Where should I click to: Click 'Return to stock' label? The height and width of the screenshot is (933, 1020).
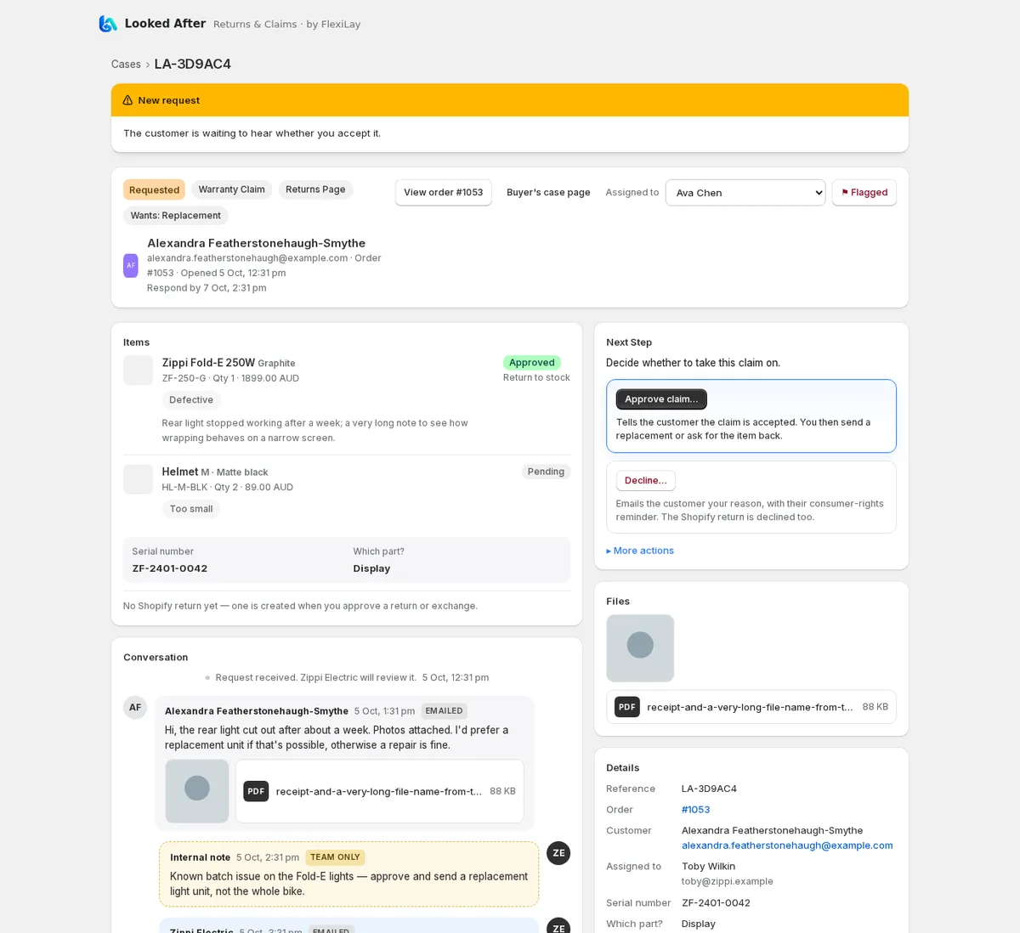coord(536,378)
